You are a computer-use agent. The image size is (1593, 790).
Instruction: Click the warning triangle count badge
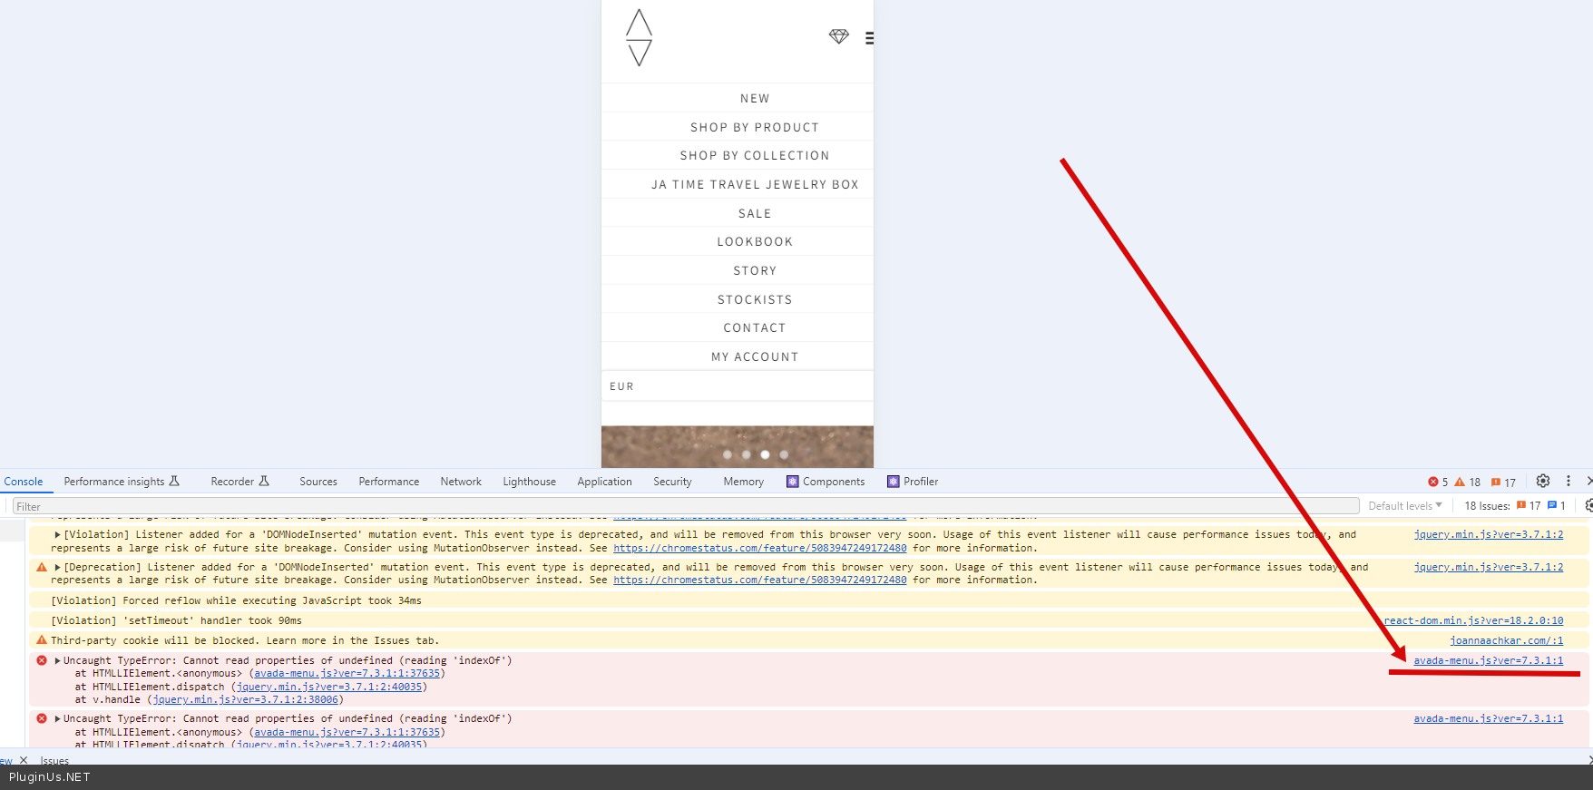point(1467,483)
